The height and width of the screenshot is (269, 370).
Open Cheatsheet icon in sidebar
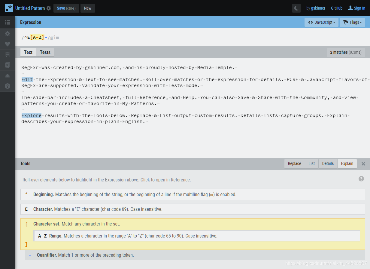pyautogui.click(x=8, y=55)
